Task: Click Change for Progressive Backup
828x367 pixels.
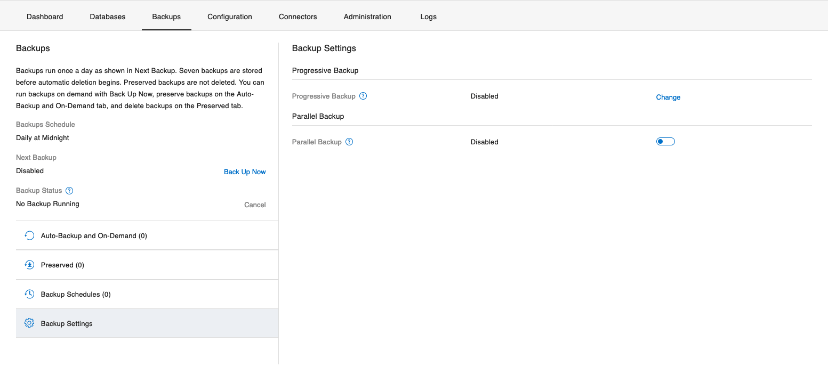Action: [668, 97]
